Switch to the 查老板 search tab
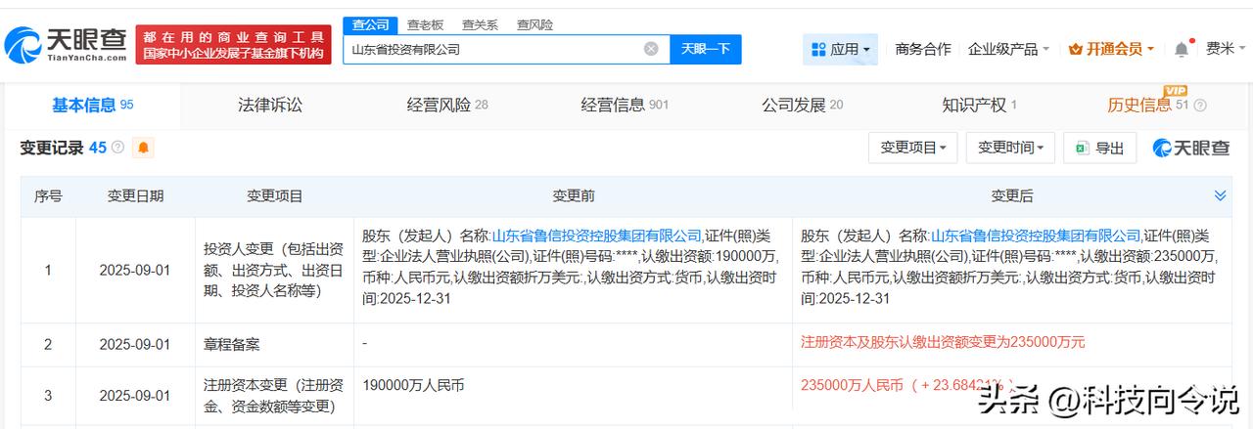 click(425, 24)
